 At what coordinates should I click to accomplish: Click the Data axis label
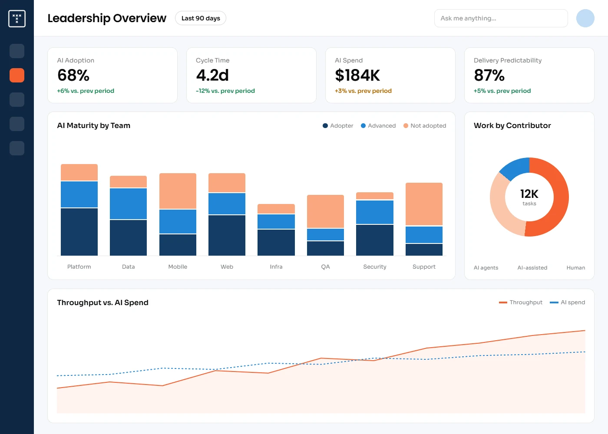tap(129, 267)
